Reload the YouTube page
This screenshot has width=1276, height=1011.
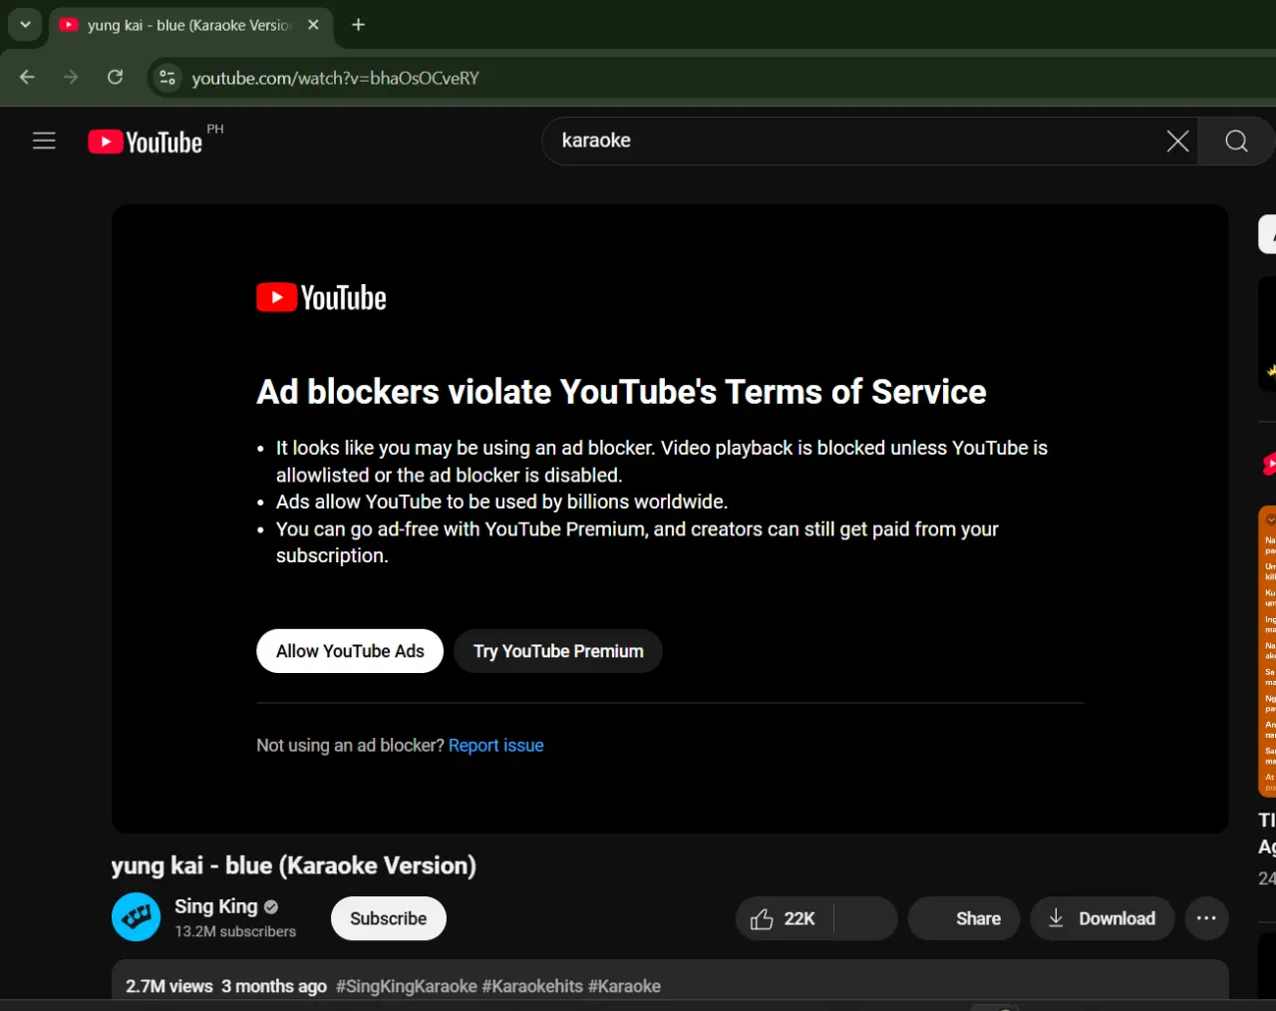pos(115,78)
